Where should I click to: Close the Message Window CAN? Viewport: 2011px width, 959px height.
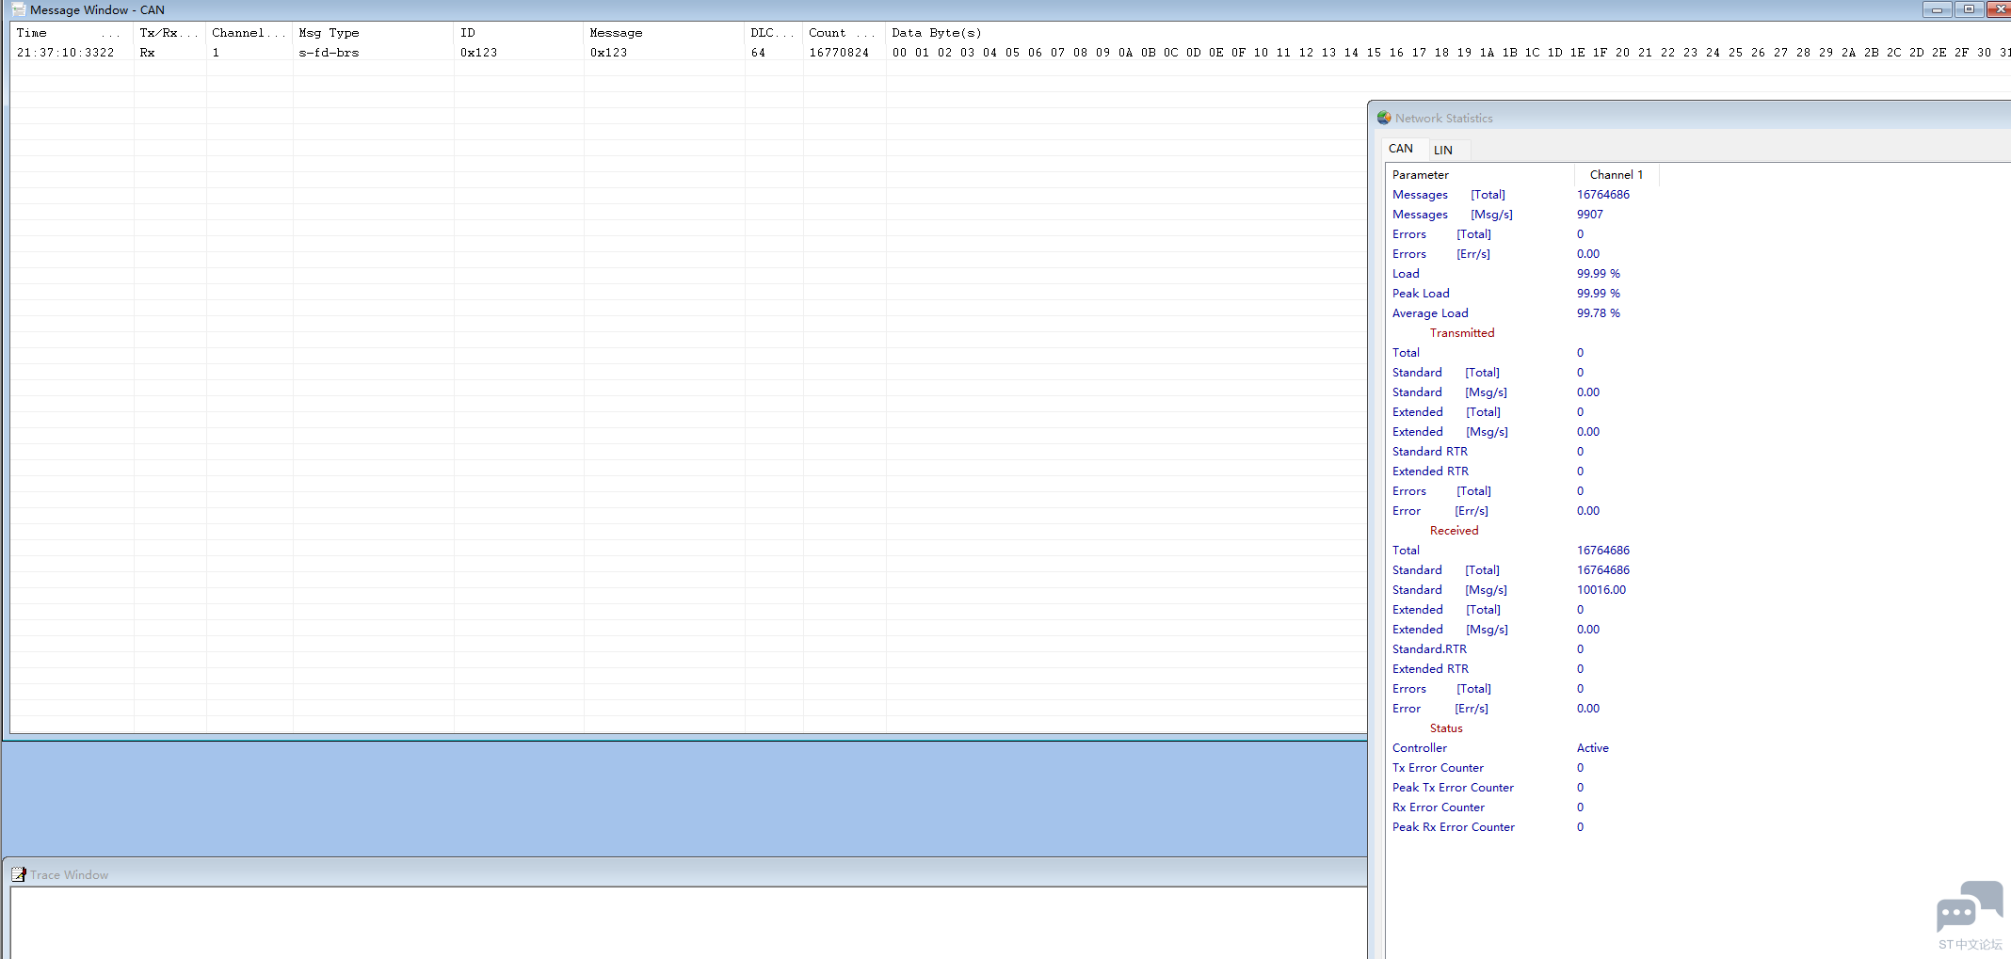pyautogui.click(x=2000, y=9)
